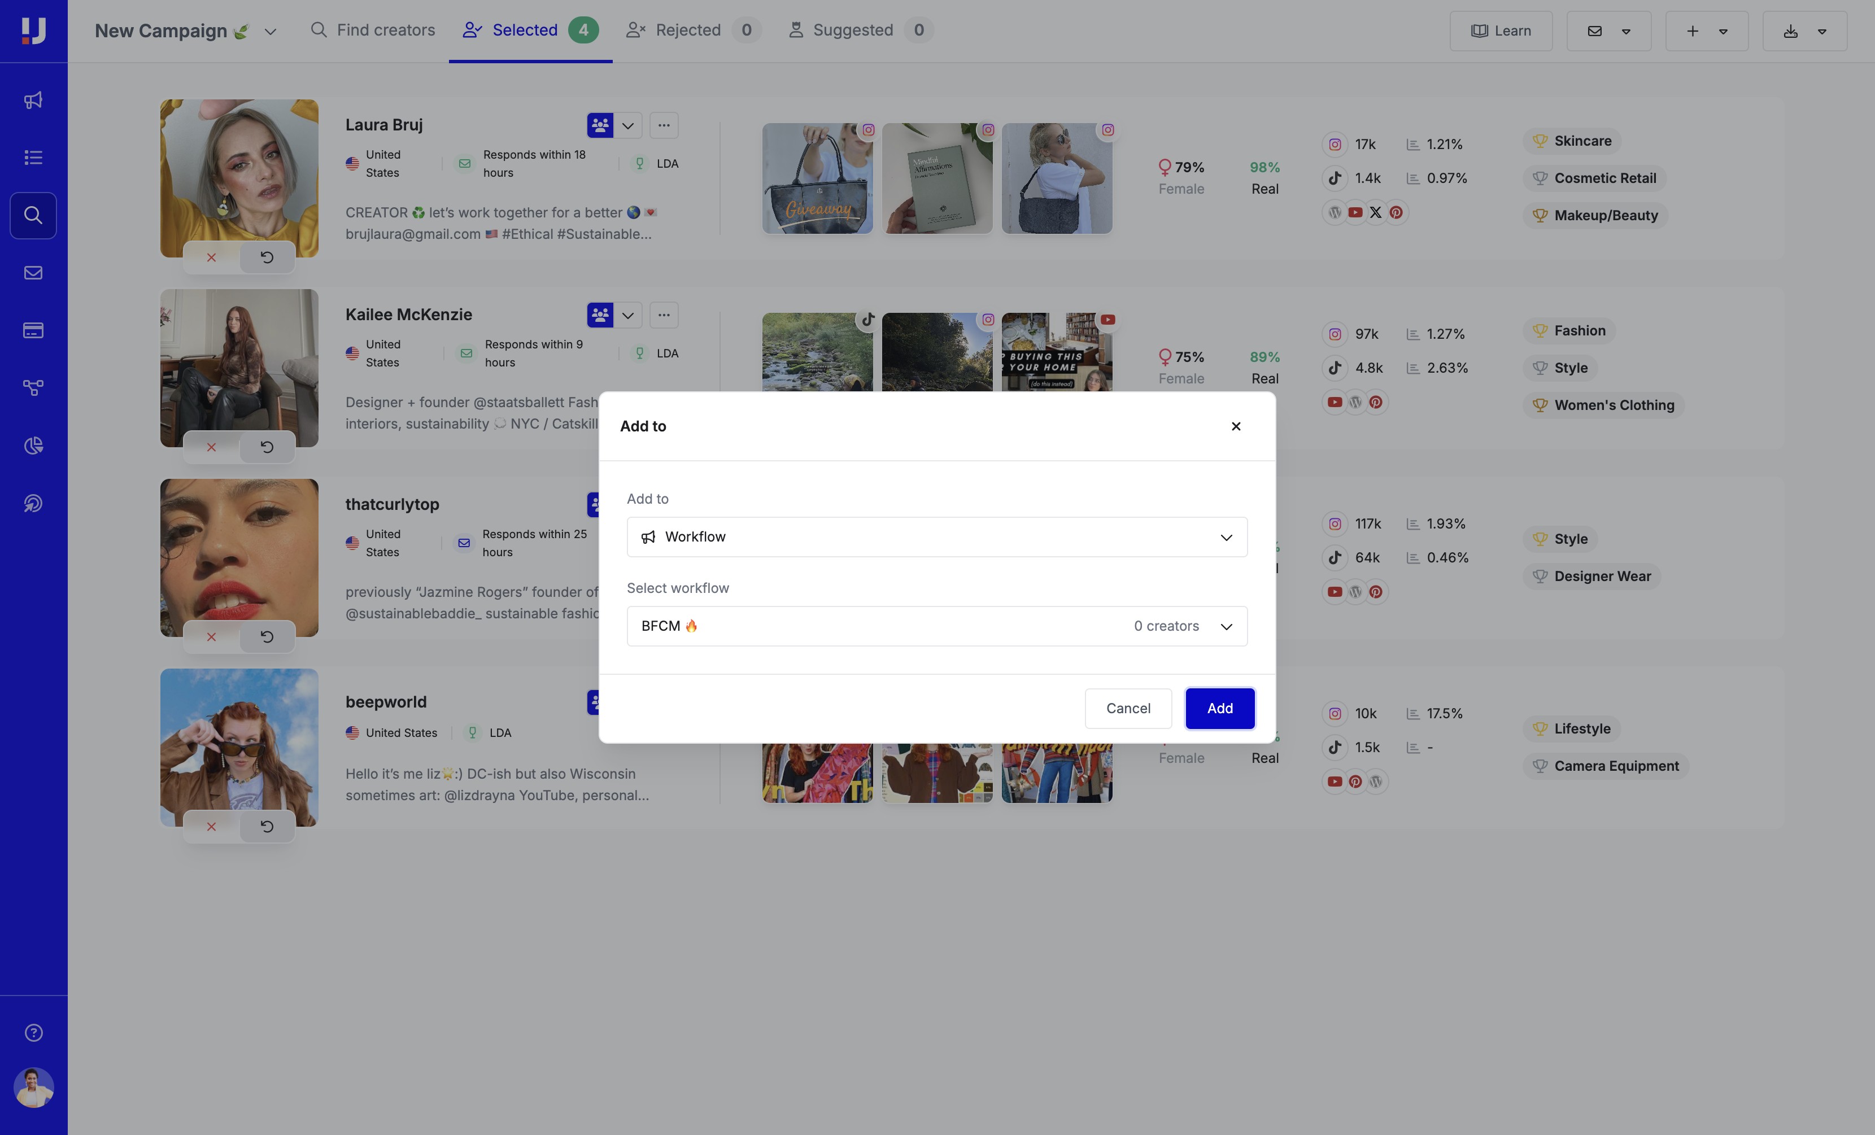Open the BFCM select workflow dropdown

tap(937, 626)
